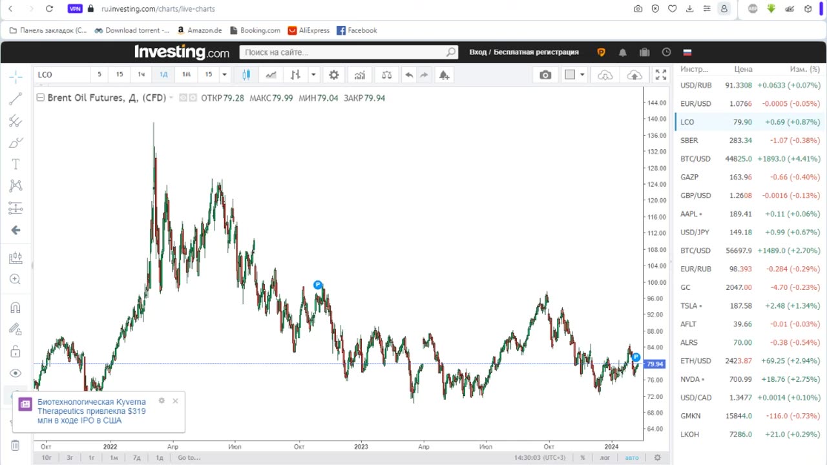Open compare symbols scales icon
Image resolution: width=827 pixels, height=465 pixels.
[386, 75]
